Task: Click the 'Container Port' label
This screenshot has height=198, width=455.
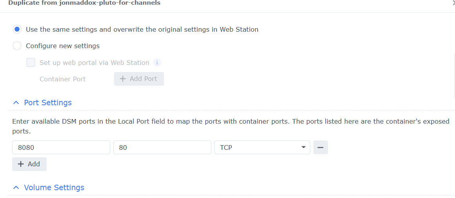Action: pos(62,79)
